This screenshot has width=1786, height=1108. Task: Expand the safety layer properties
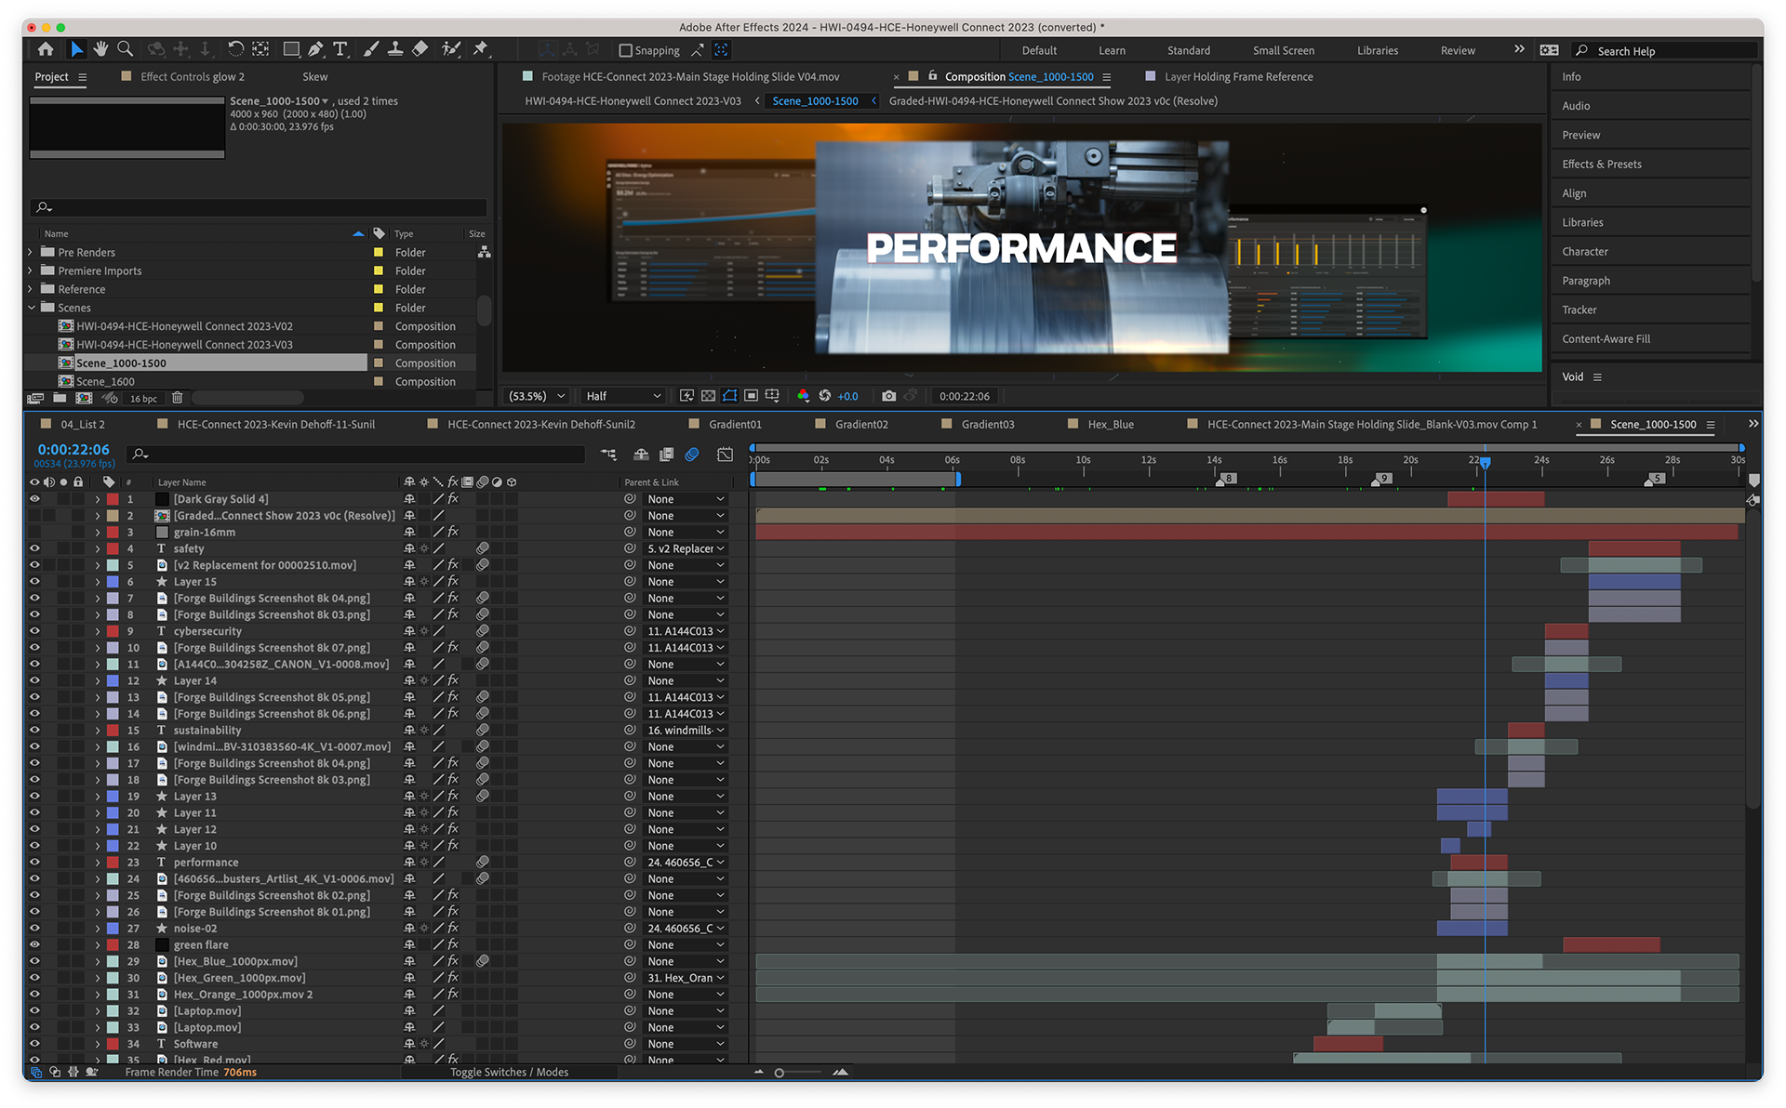tap(97, 548)
